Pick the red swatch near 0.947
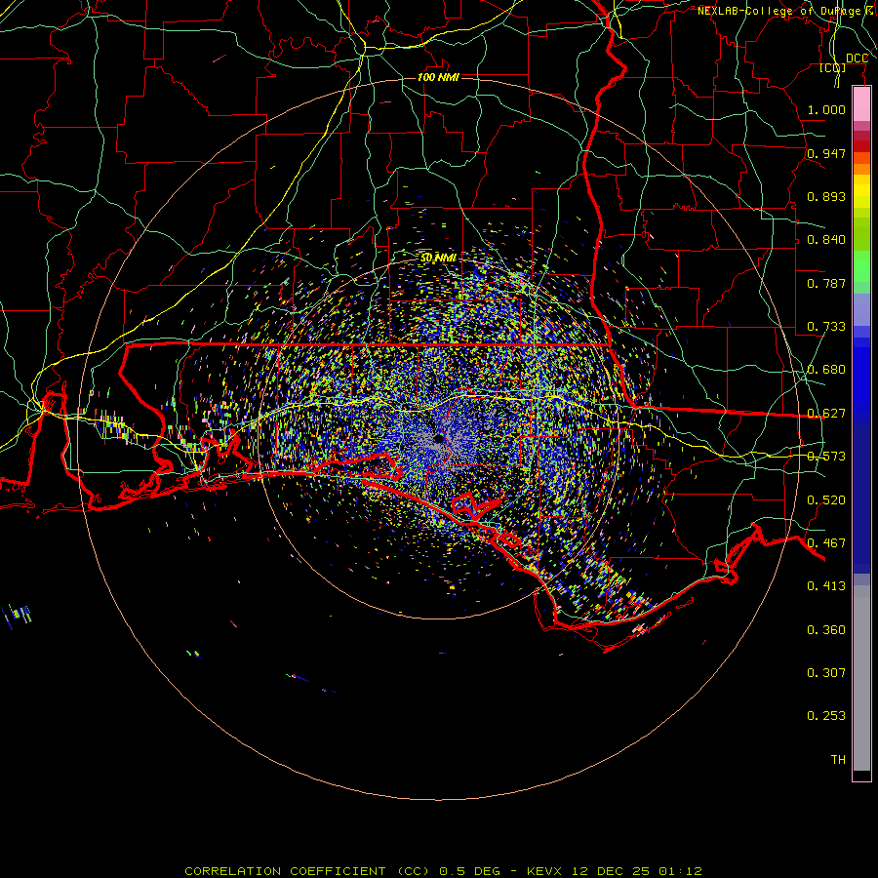 (x=861, y=146)
